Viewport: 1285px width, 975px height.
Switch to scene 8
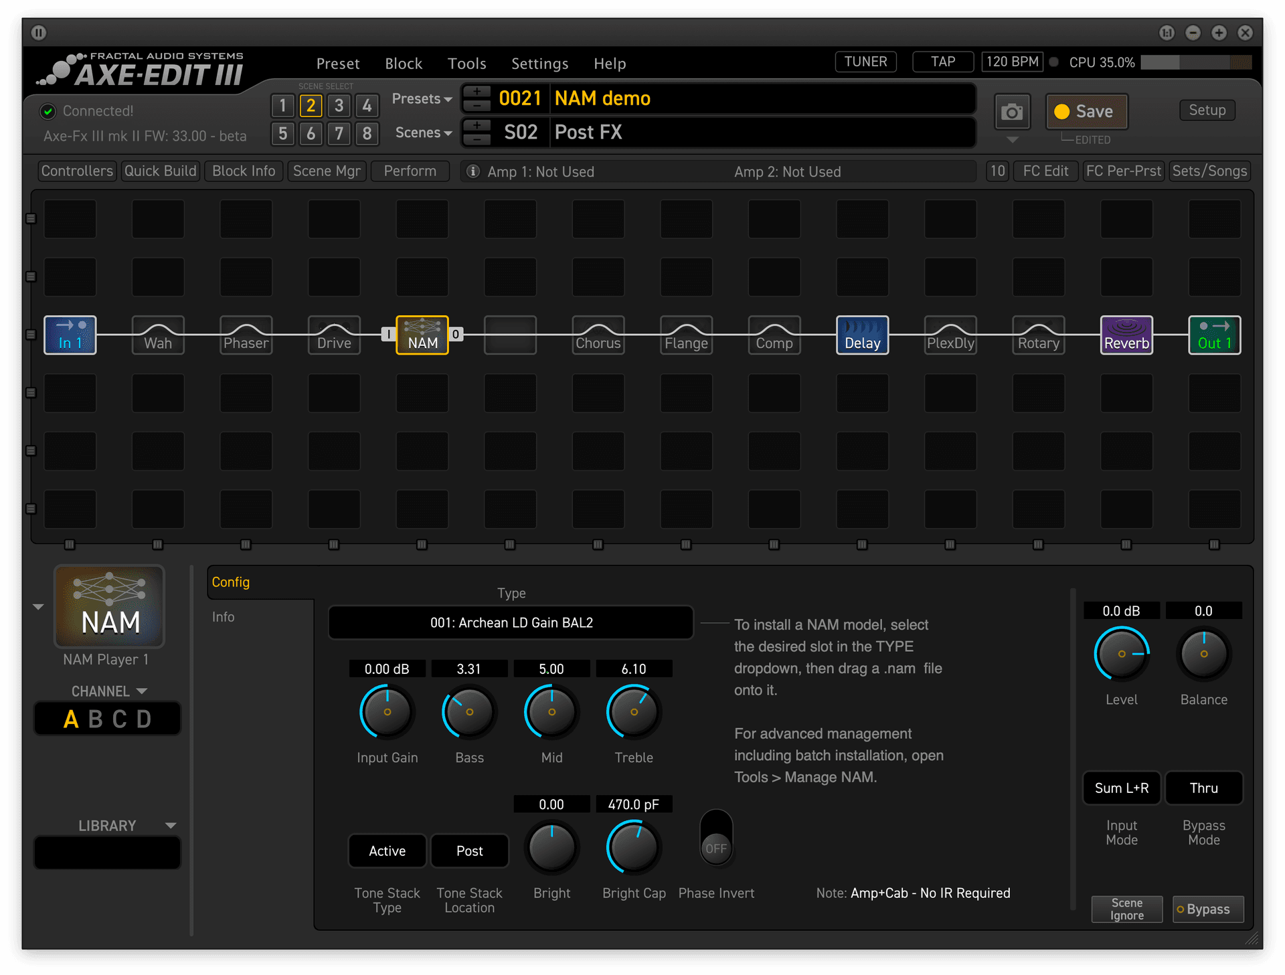[x=367, y=134]
